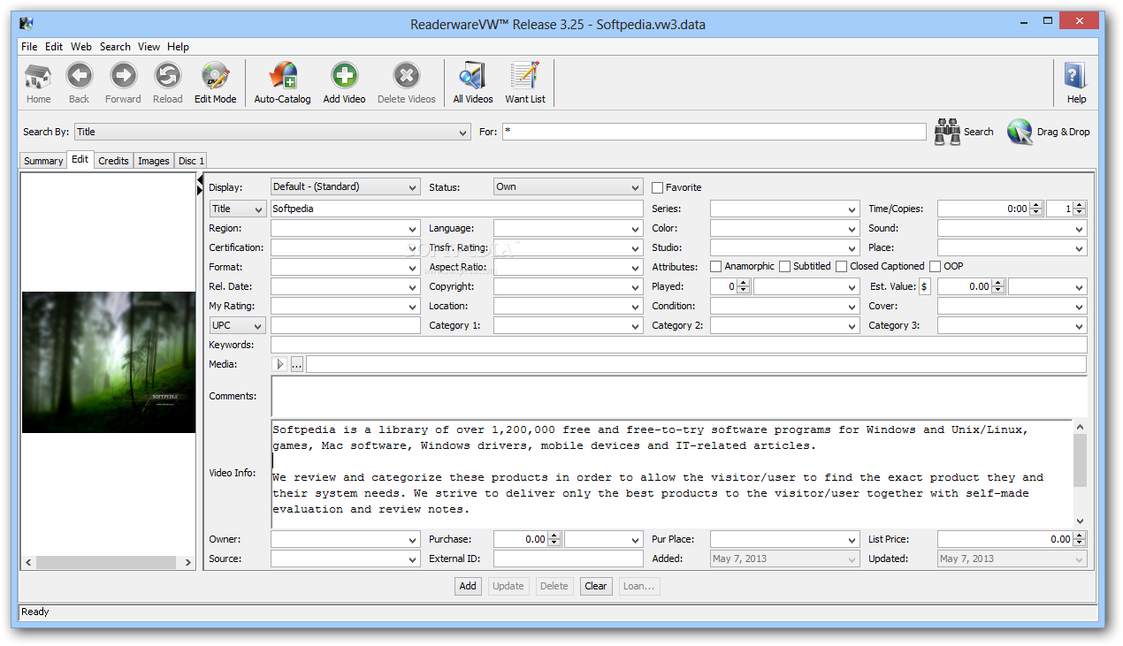1123x646 pixels.
Task: Click the Loan... button
Action: (x=638, y=586)
